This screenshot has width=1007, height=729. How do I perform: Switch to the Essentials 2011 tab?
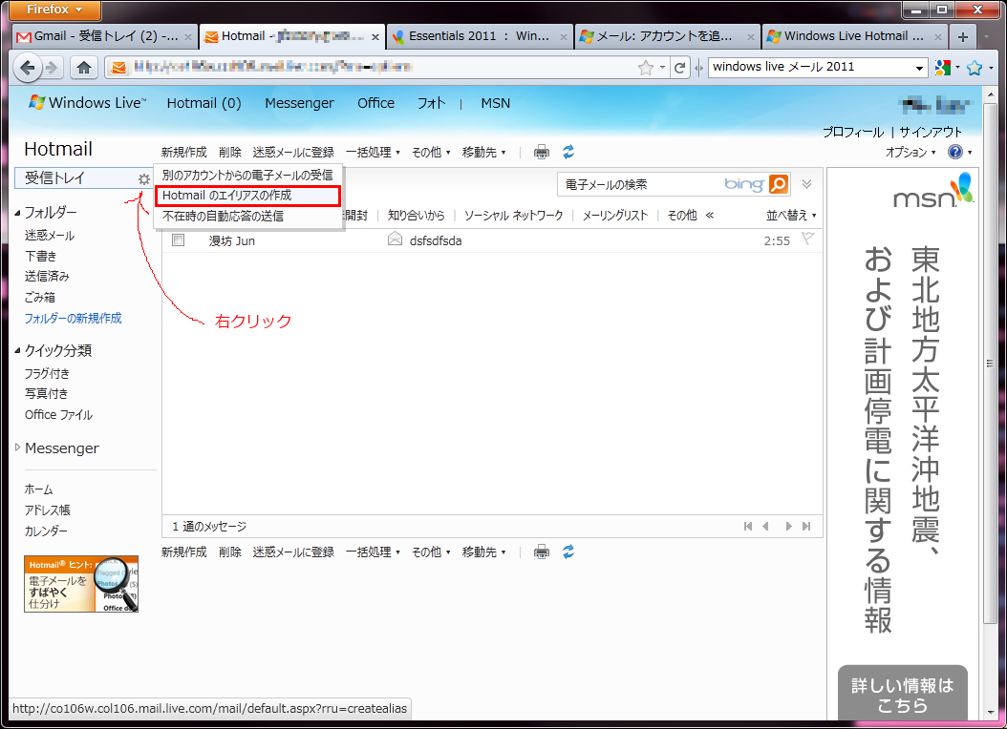480,36
